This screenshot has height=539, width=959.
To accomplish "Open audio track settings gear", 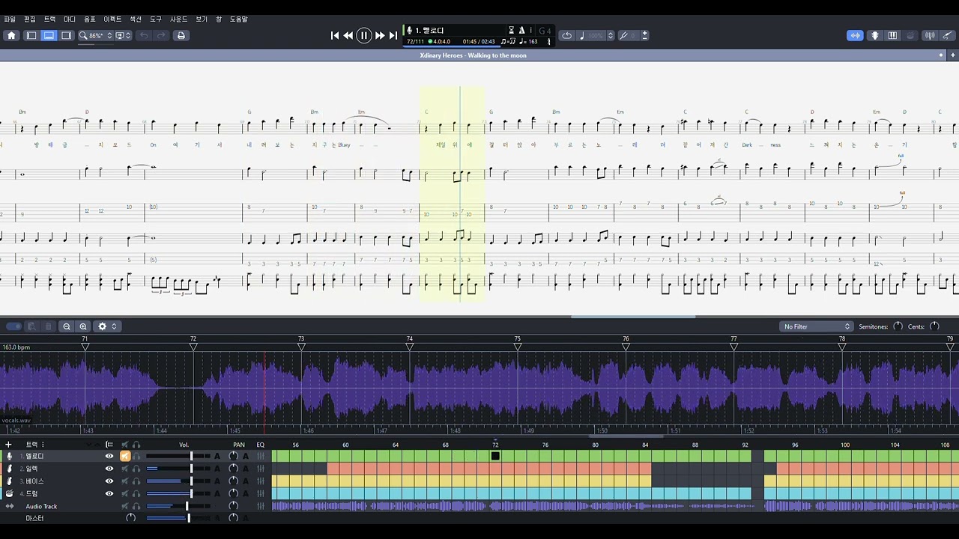I will [x=103, y=326].
